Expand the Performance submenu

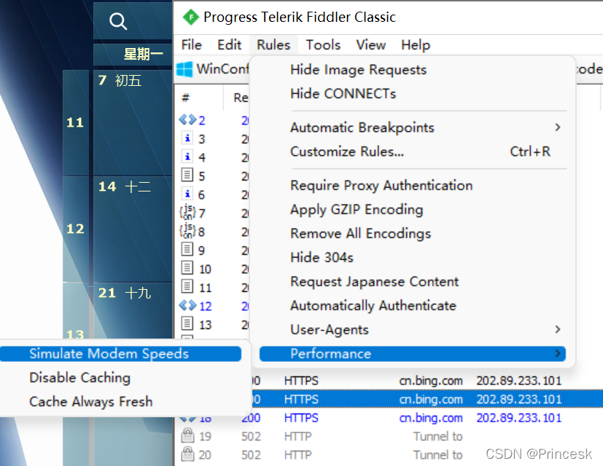(412, 354)
